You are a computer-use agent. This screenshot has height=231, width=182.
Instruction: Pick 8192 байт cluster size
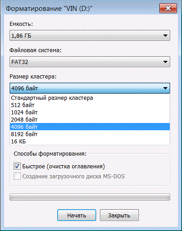(90, 134)
